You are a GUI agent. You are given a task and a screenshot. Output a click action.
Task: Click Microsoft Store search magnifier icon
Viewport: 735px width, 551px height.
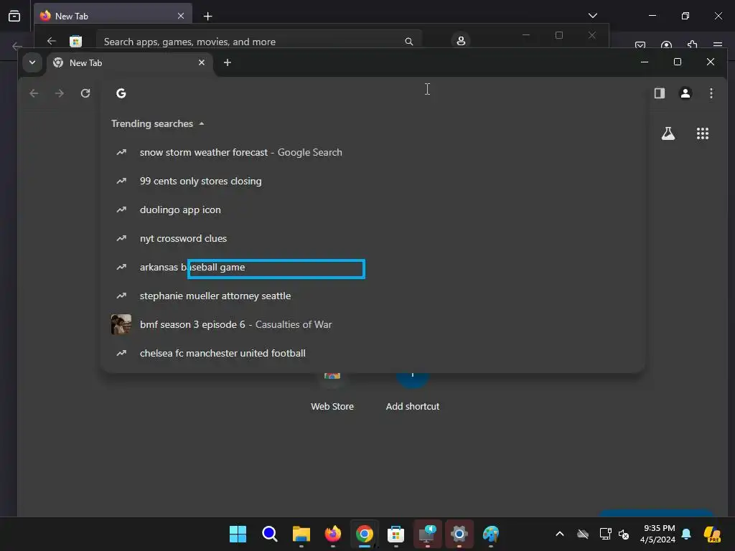point(408,42)
